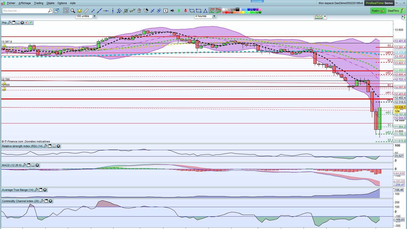This screenshot has width=407, height=229.
Task: Click the ProRealTime Demo label
Action: point(379,3)
